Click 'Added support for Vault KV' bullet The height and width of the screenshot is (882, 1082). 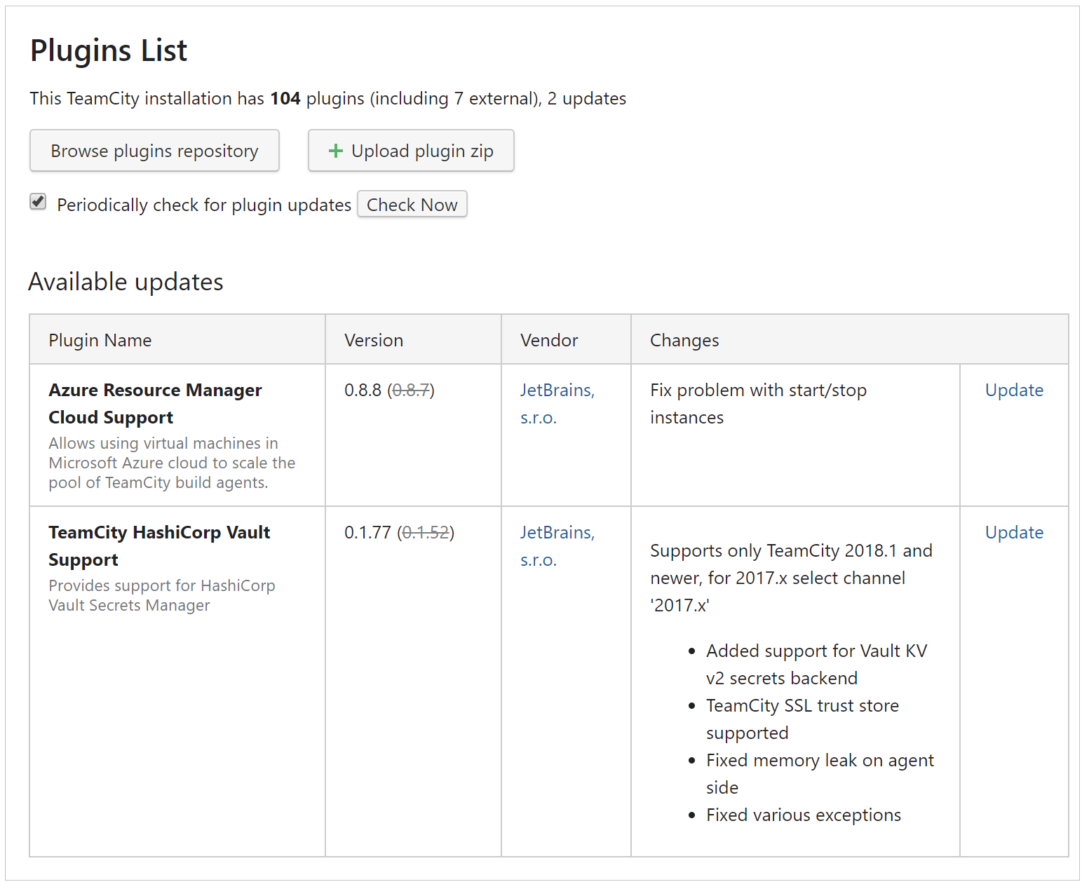[816, 665]
